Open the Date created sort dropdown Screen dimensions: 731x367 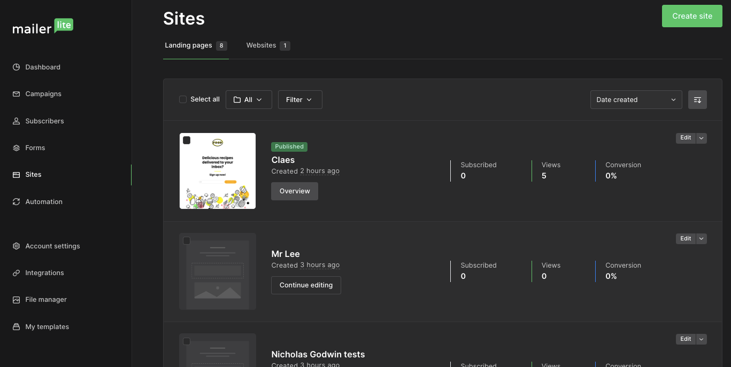[636, 100]
